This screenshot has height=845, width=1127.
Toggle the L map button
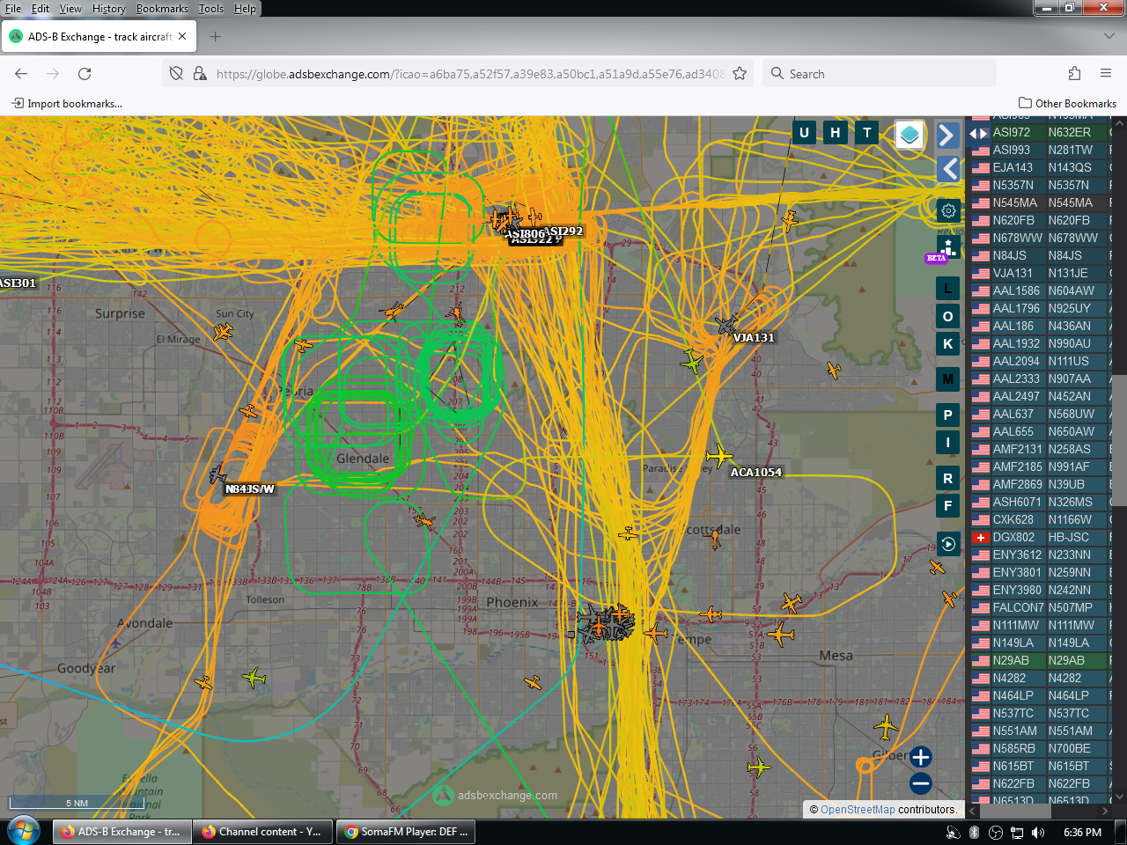click(x=947, y=288)
